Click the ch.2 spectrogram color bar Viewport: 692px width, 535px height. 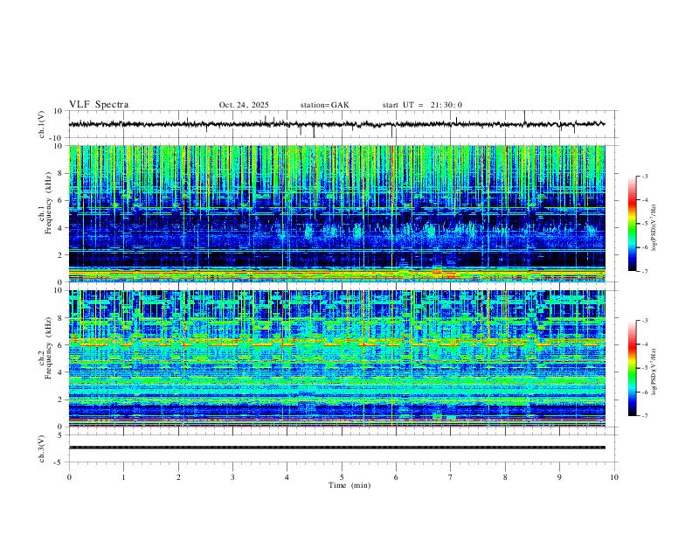pos(632,368)
